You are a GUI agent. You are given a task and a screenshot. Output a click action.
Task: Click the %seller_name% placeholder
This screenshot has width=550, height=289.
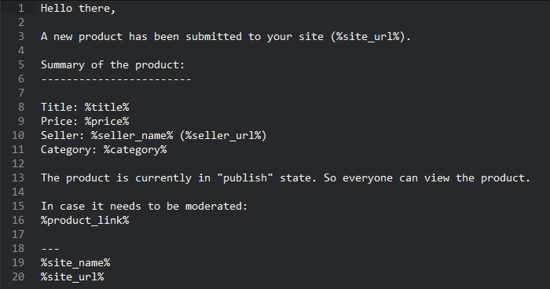(132, 135)
